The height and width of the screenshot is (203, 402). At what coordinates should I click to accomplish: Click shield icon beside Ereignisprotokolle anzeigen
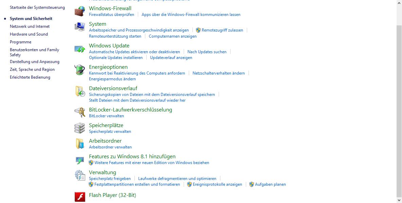189,185
